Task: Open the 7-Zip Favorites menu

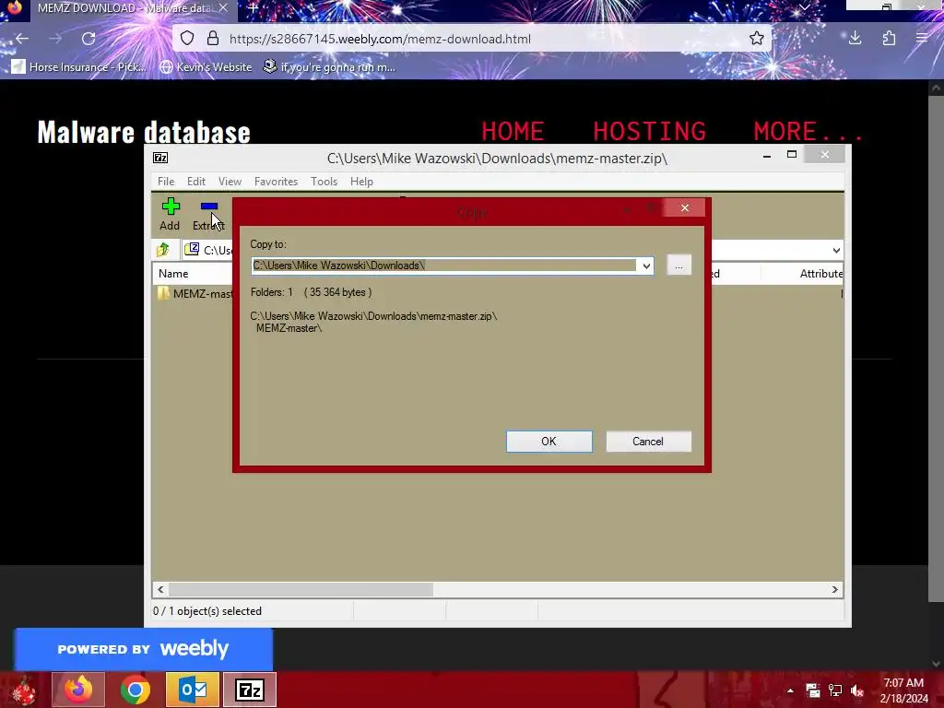Action: point(276,182)
